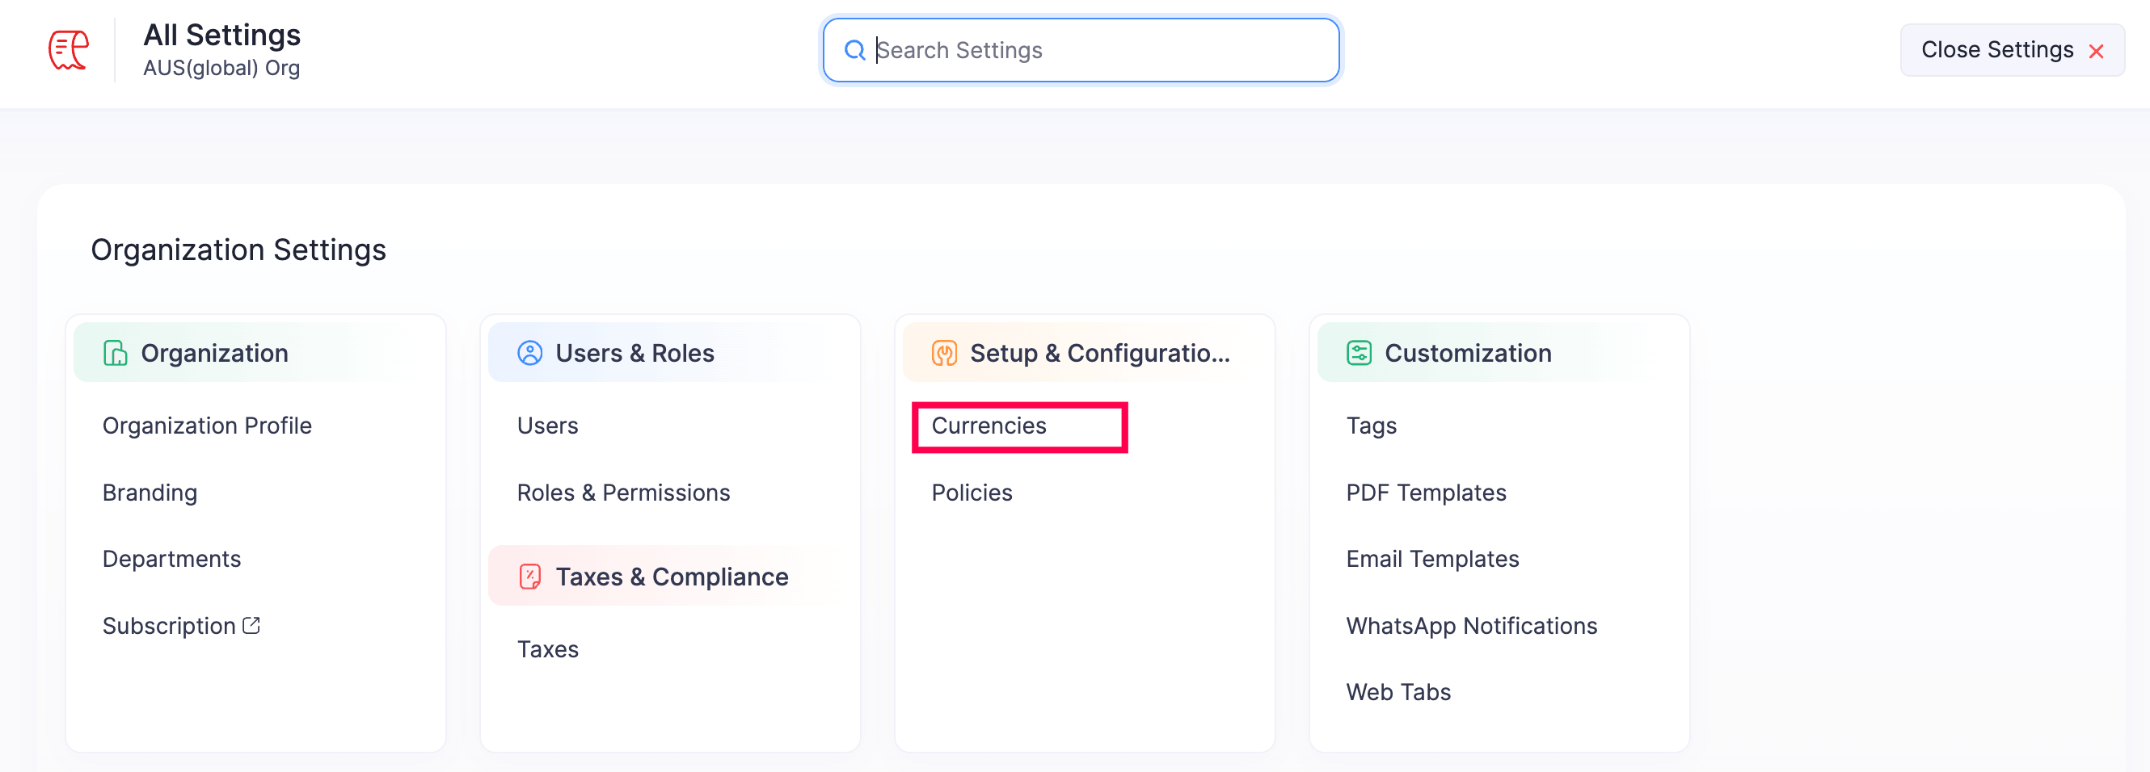Navigate to Policies

[x=972, y=493]
